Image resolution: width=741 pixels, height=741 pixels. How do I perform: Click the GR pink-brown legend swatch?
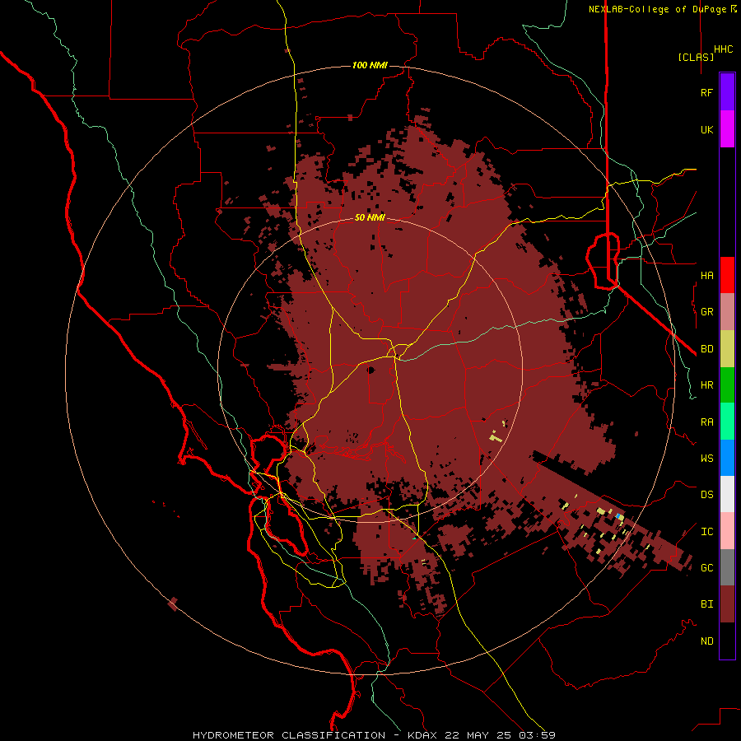coord(727,312)
